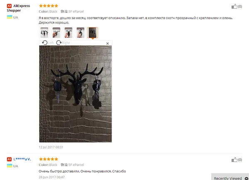Open the first deer hook thumbnail
Viewport: 249px width, 180px height.
(x=44, y=32)
